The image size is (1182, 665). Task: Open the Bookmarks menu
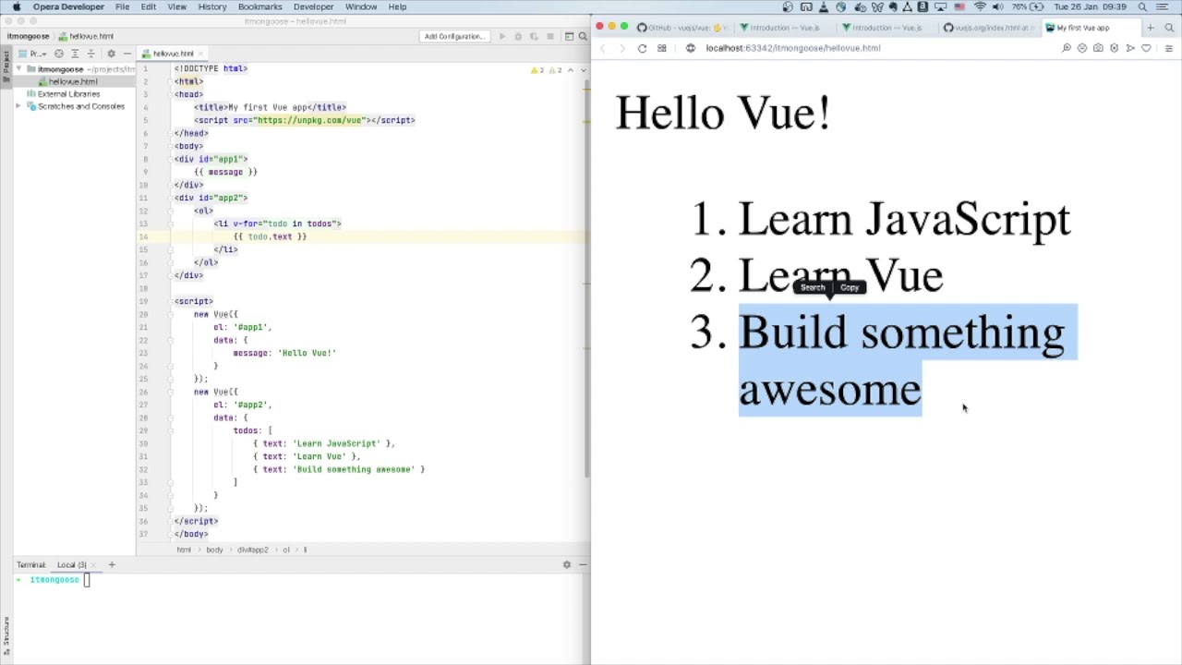click(x=259, y=6)
